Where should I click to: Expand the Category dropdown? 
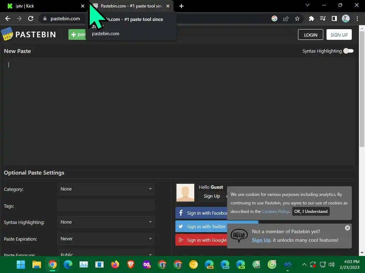[106, 189]
